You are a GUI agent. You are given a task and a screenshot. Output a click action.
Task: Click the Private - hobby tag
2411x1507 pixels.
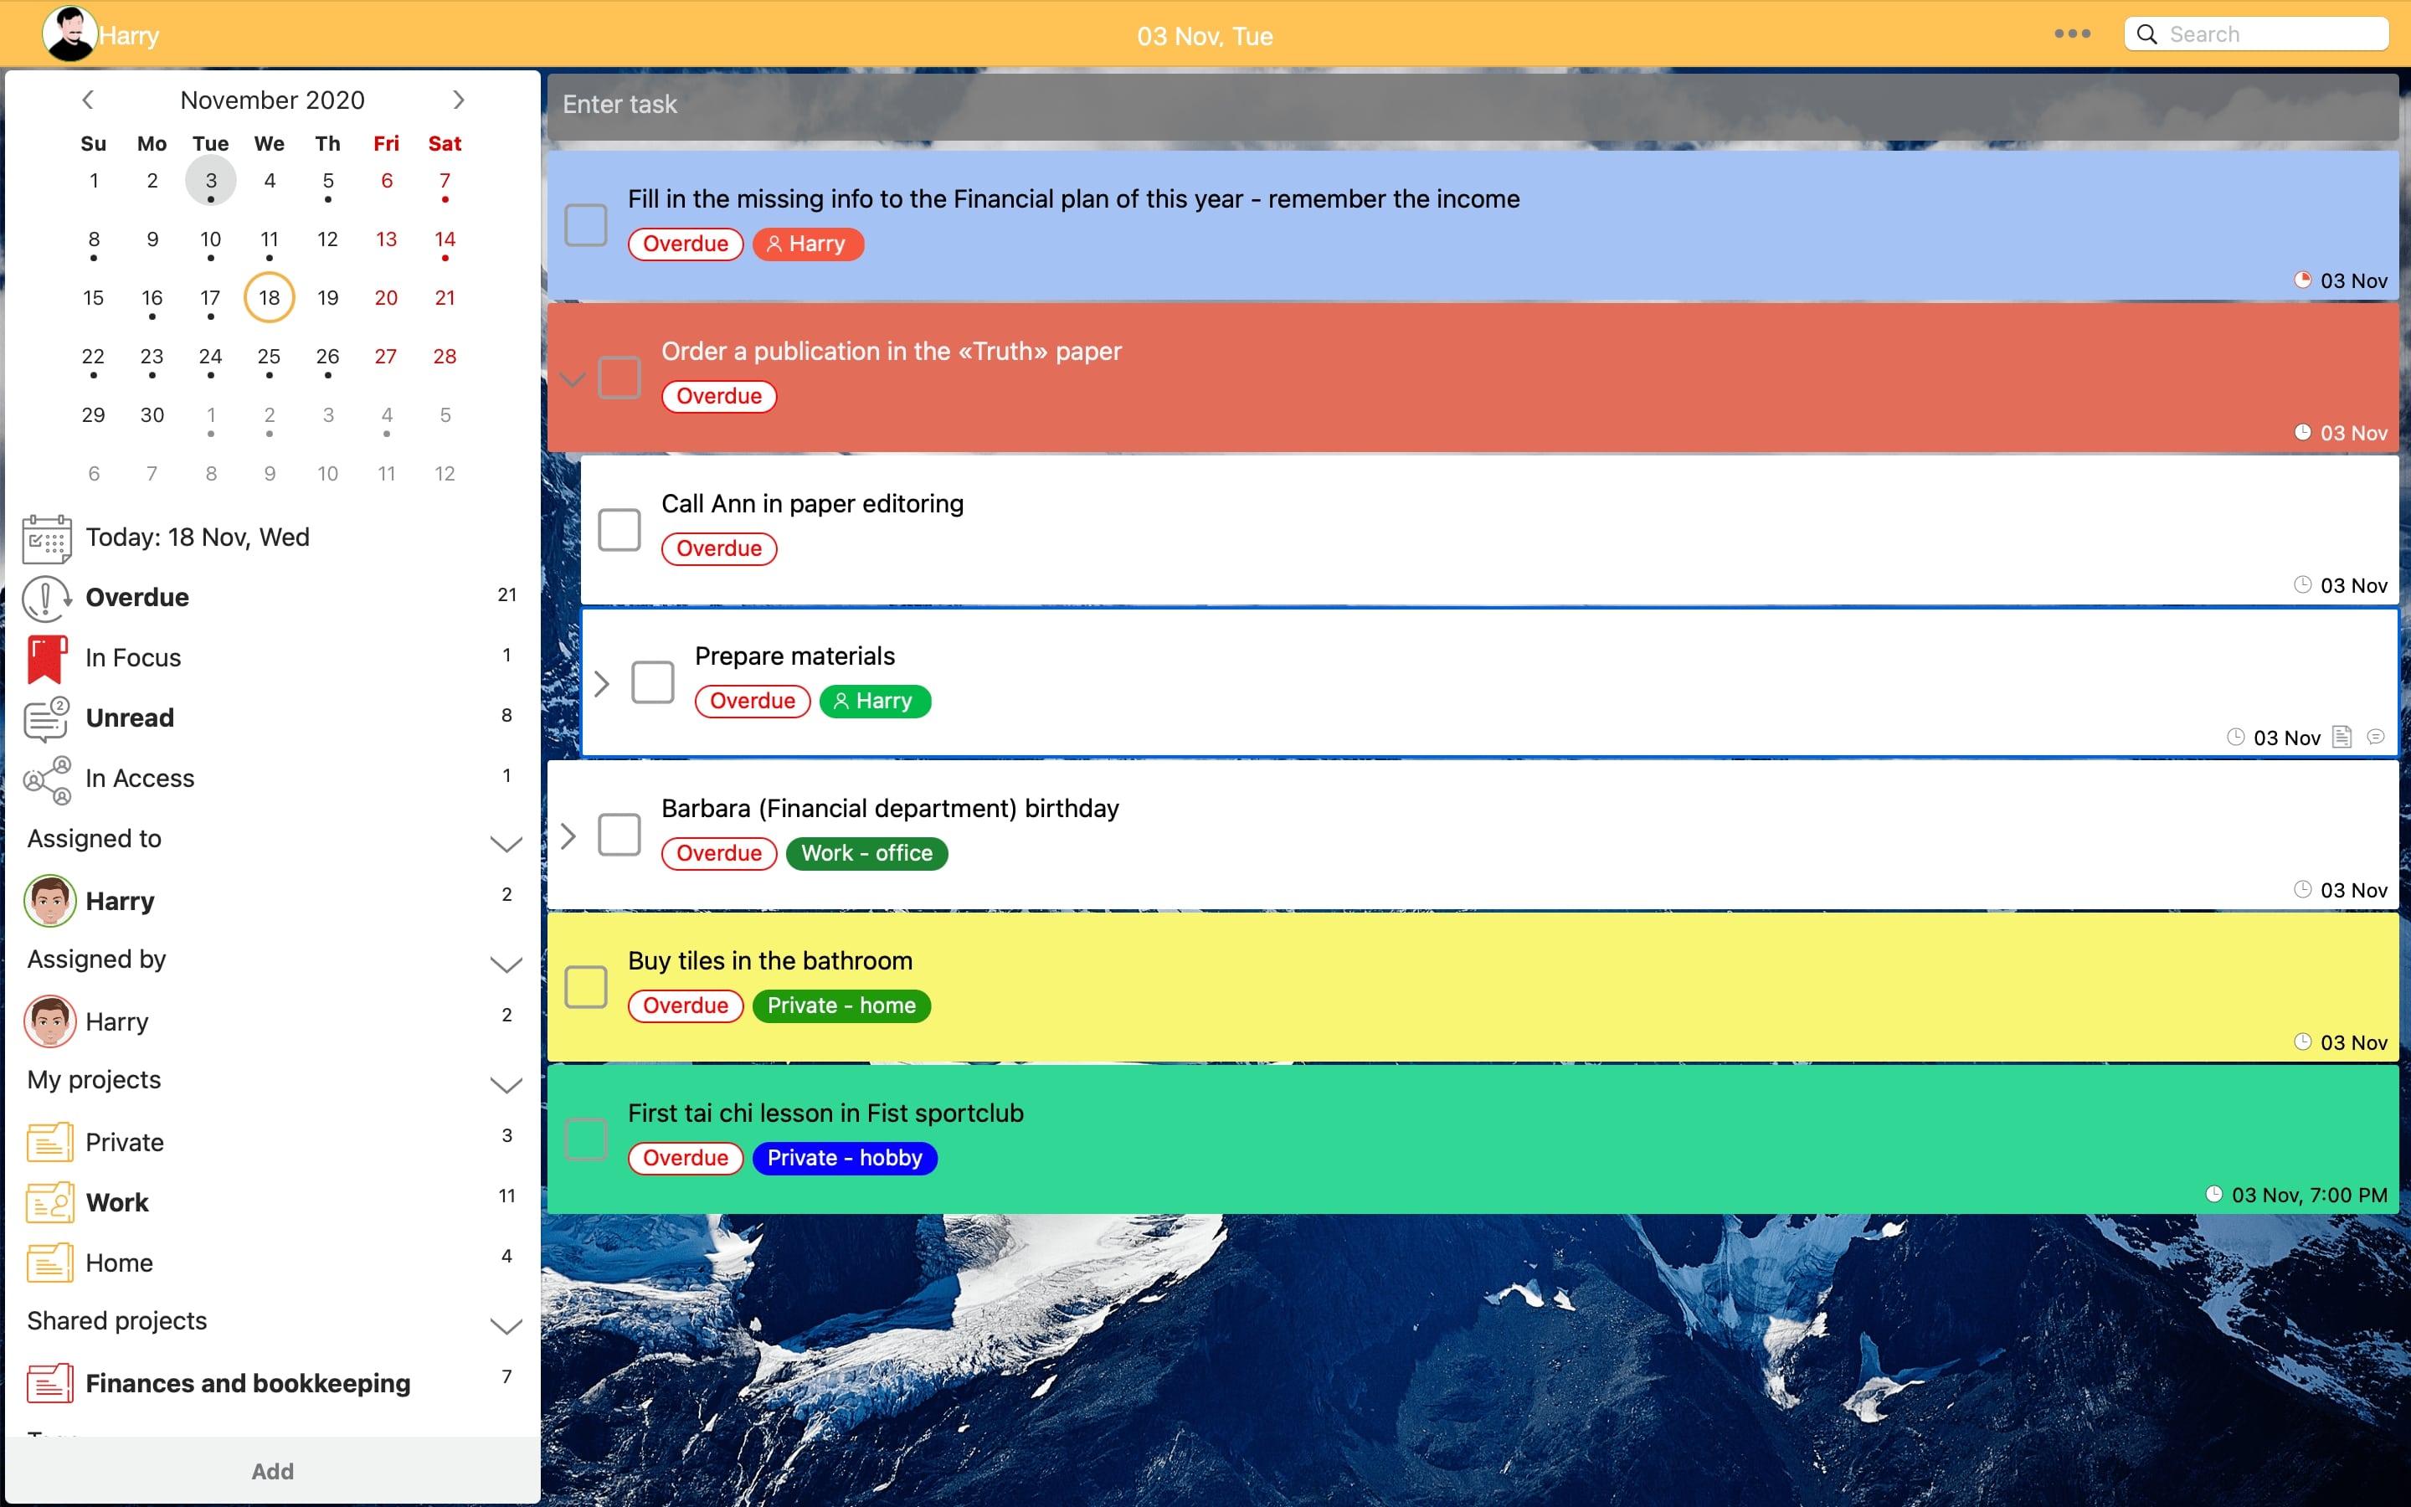[x=844, y=1158]
